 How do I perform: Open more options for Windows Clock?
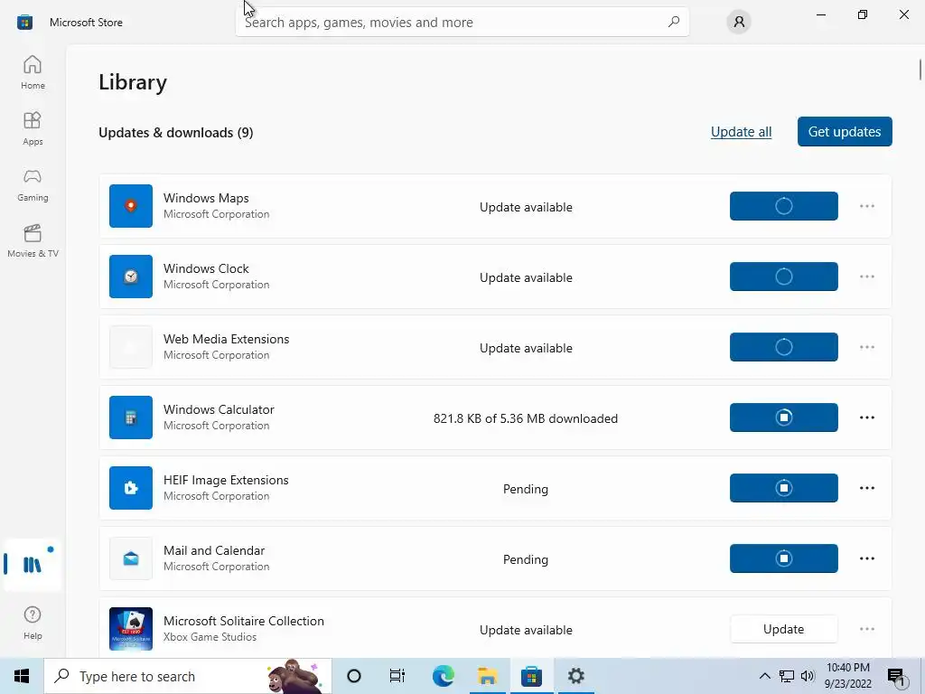[x=866, y=277]
